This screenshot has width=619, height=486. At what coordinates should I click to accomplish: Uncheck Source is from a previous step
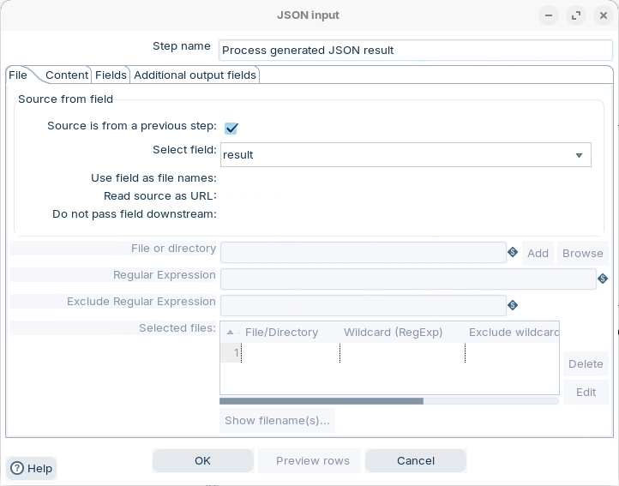(231, 128)
